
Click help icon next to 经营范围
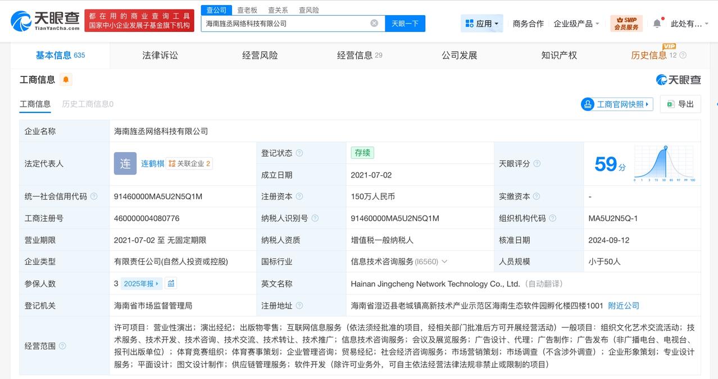coord(62,346)
